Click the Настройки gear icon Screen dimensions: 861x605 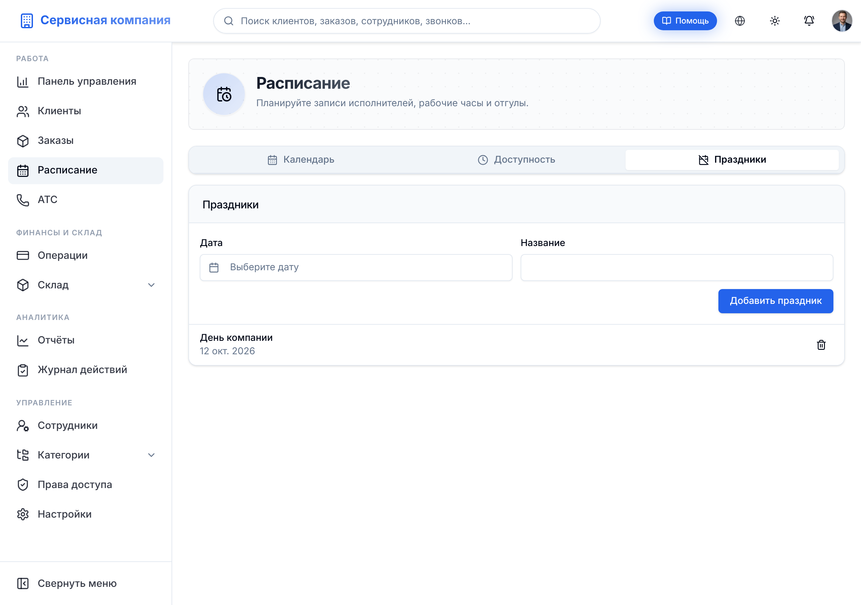[x=23, y=514]
